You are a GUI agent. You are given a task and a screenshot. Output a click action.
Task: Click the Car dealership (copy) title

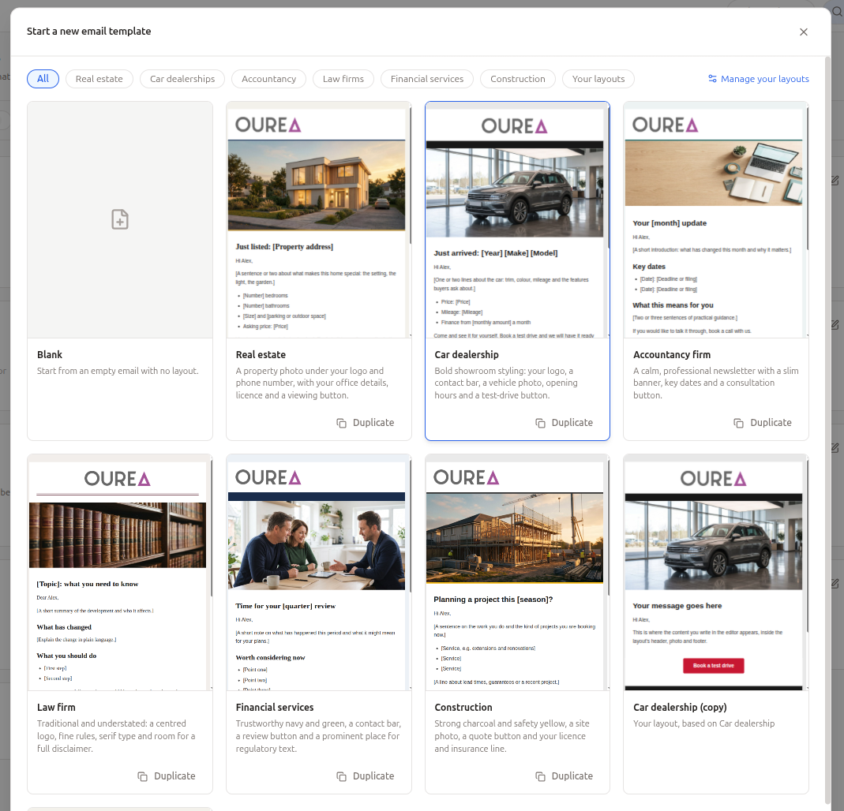(680, 707)
